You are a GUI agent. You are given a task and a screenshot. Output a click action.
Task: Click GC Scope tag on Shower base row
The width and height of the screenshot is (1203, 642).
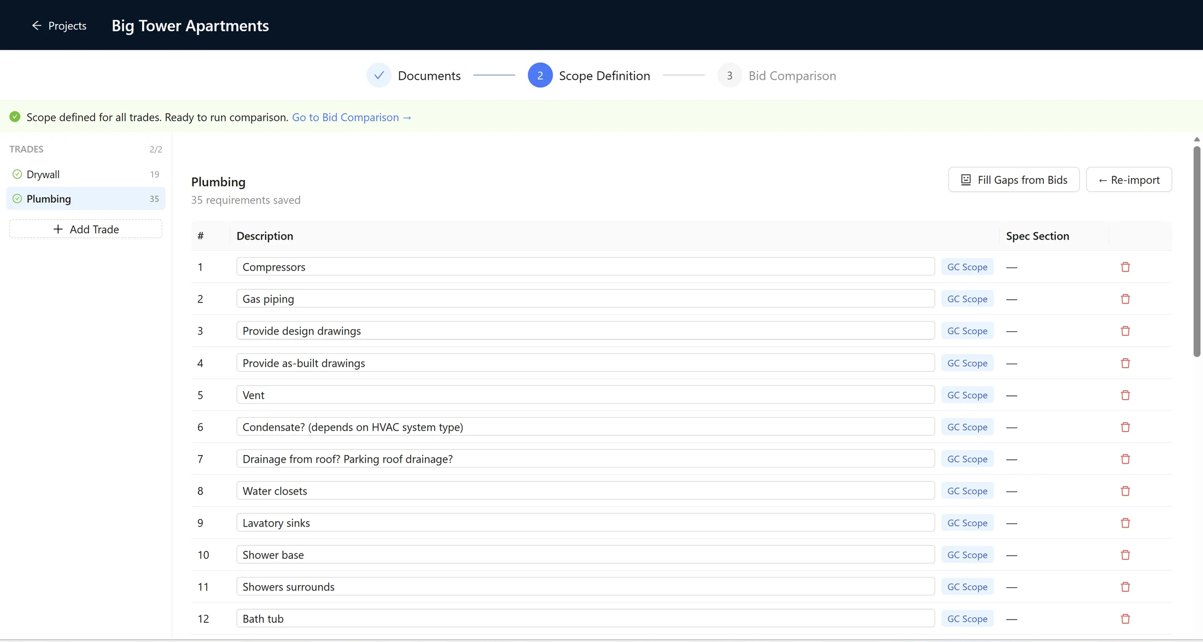[967, 555]
